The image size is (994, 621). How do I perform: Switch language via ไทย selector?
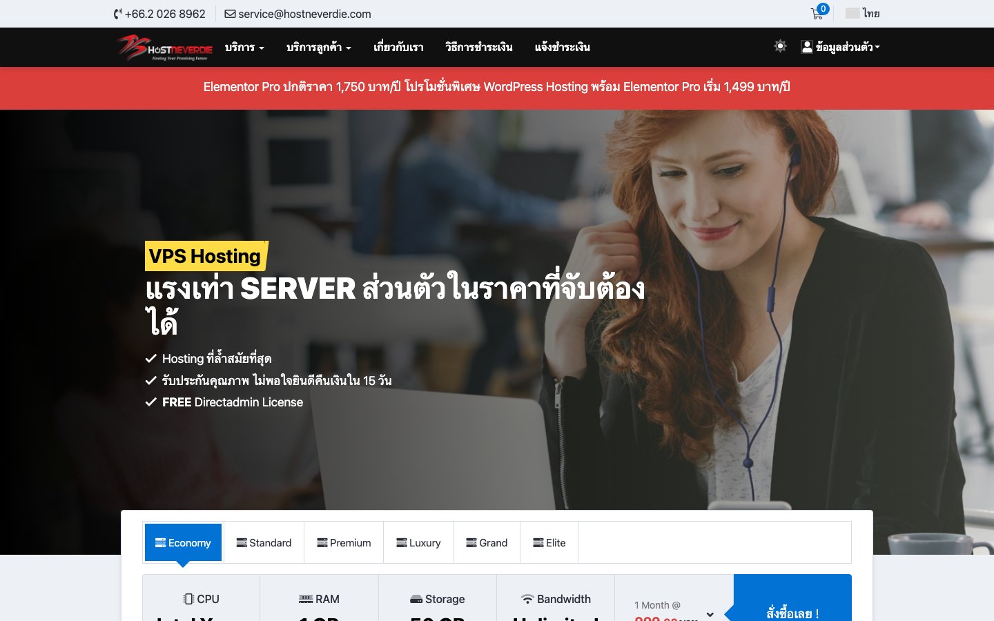(x=863, y=13)
